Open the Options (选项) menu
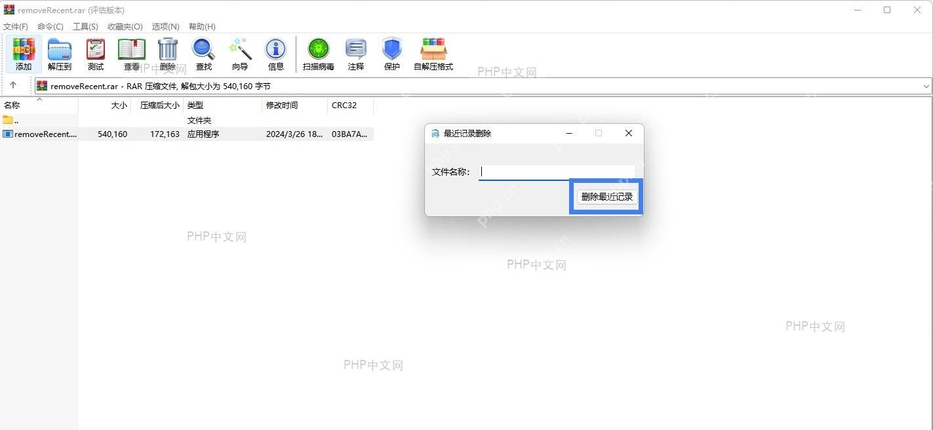The image size is (933, 430). point(166,27)
